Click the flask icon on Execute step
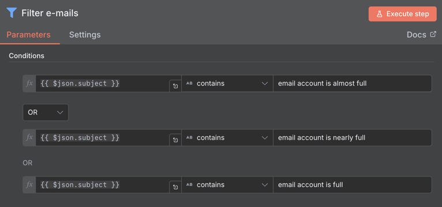Image resolution: width=442 pixels, height=207 pixels. pyautogui.click(x=380, y=14)
